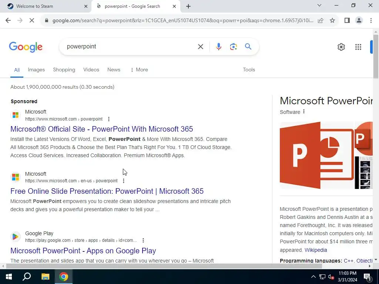This screenshot has width=379, height=284.
Task: Bookmark this tab with the star
Action: 332,21
